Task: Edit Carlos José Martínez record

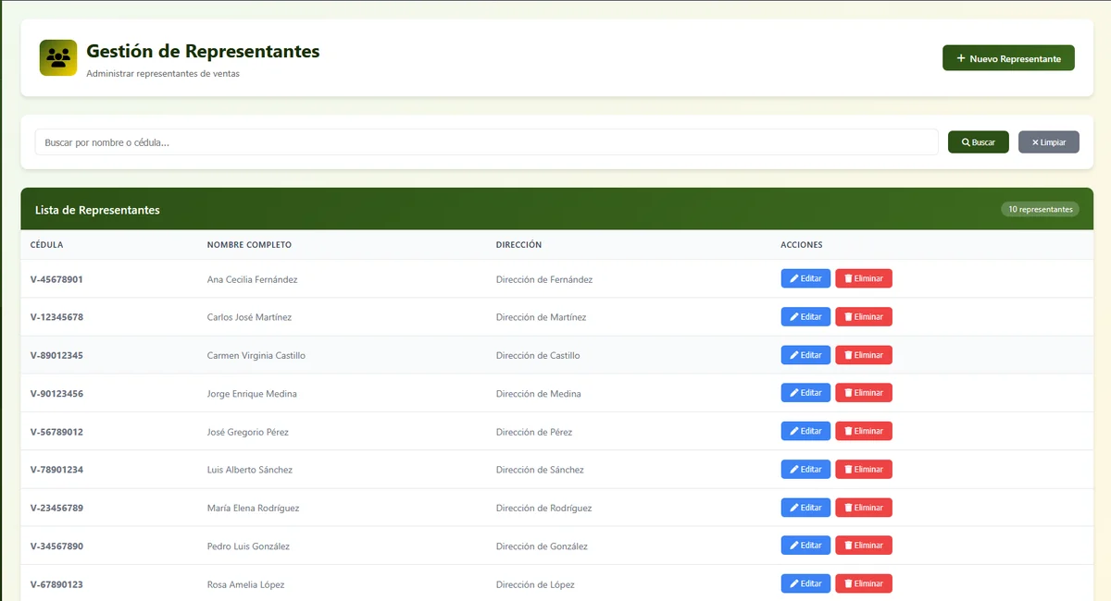Action: click(x=805, y=317)
